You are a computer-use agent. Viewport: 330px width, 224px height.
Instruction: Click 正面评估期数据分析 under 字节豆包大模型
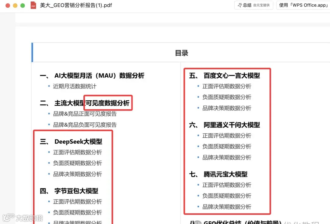click(x=77, y=202)
